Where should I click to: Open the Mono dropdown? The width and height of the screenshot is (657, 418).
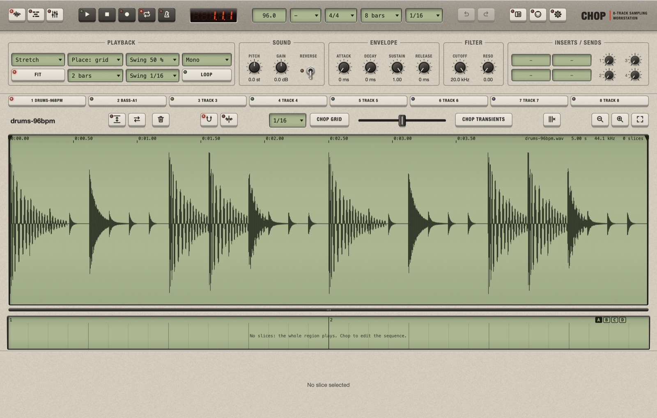click(207, 60)
